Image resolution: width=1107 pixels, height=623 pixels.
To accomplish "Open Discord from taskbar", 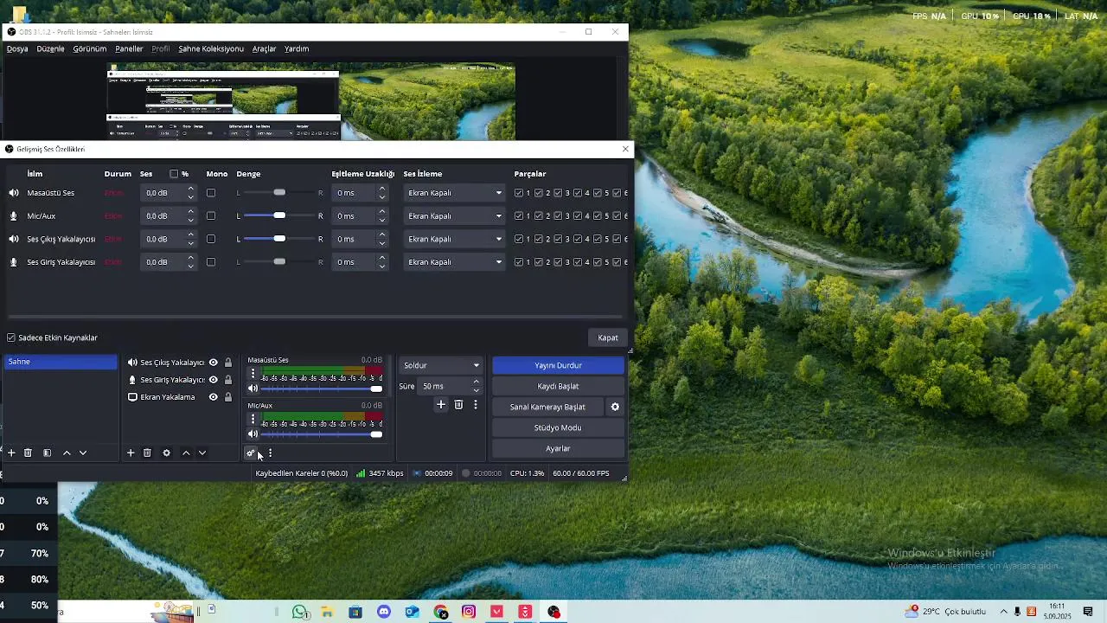I will (x=384, y=612).
